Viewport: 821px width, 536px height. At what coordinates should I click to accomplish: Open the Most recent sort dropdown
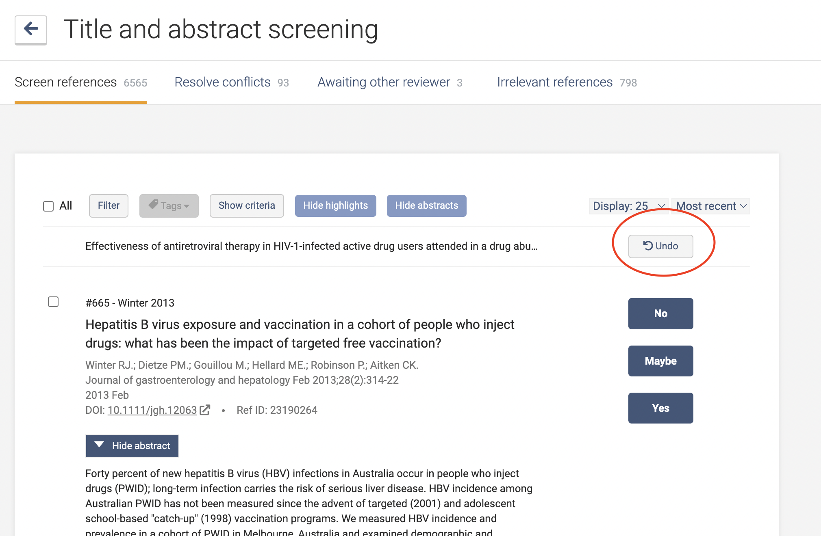[x=710, y=206]
